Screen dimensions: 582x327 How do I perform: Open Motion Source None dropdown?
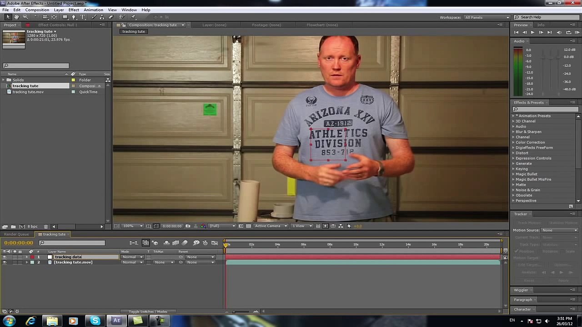(x=559, y=230)
